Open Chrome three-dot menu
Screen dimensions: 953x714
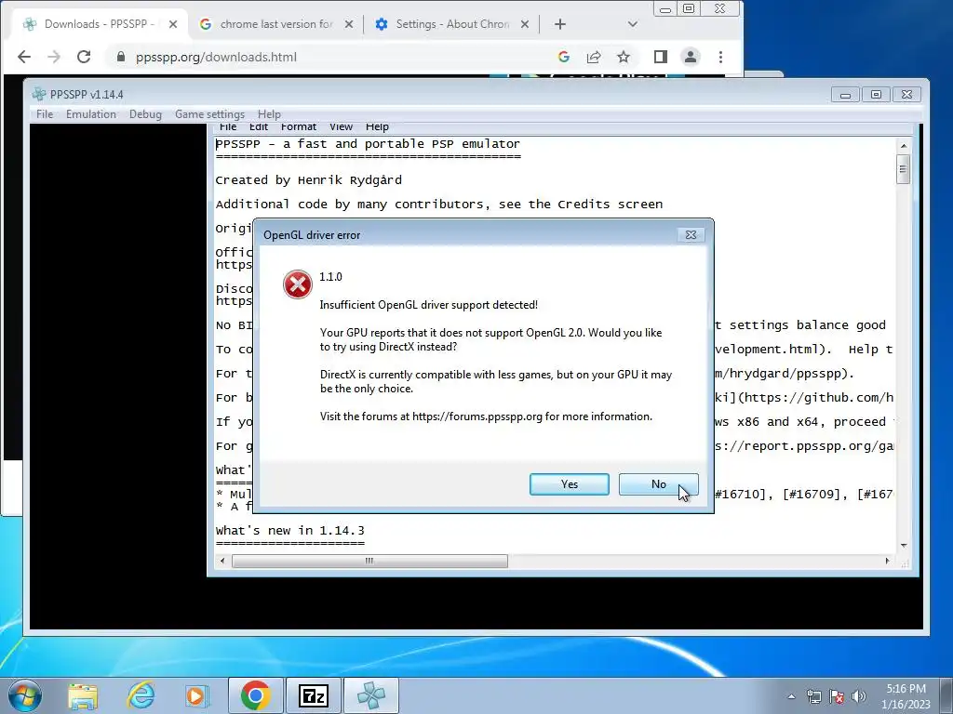coord(721,57)
